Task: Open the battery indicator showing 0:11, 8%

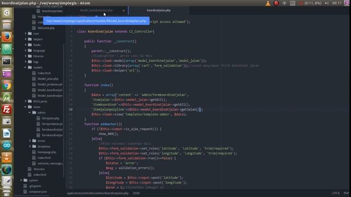Action: [310, 3]
